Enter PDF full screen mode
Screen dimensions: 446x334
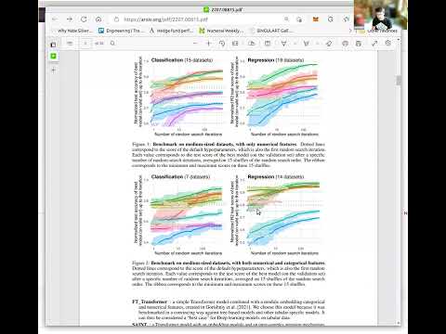(x=374, y=44)
